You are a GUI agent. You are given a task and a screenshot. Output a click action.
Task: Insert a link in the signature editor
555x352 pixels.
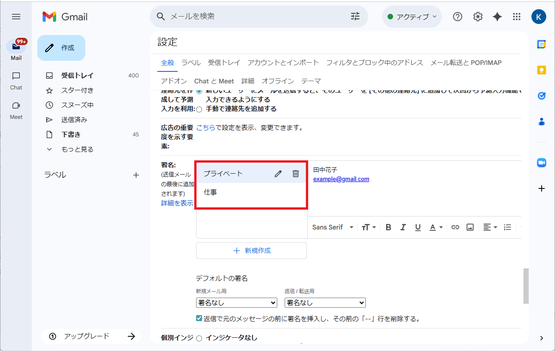(455, 227)
